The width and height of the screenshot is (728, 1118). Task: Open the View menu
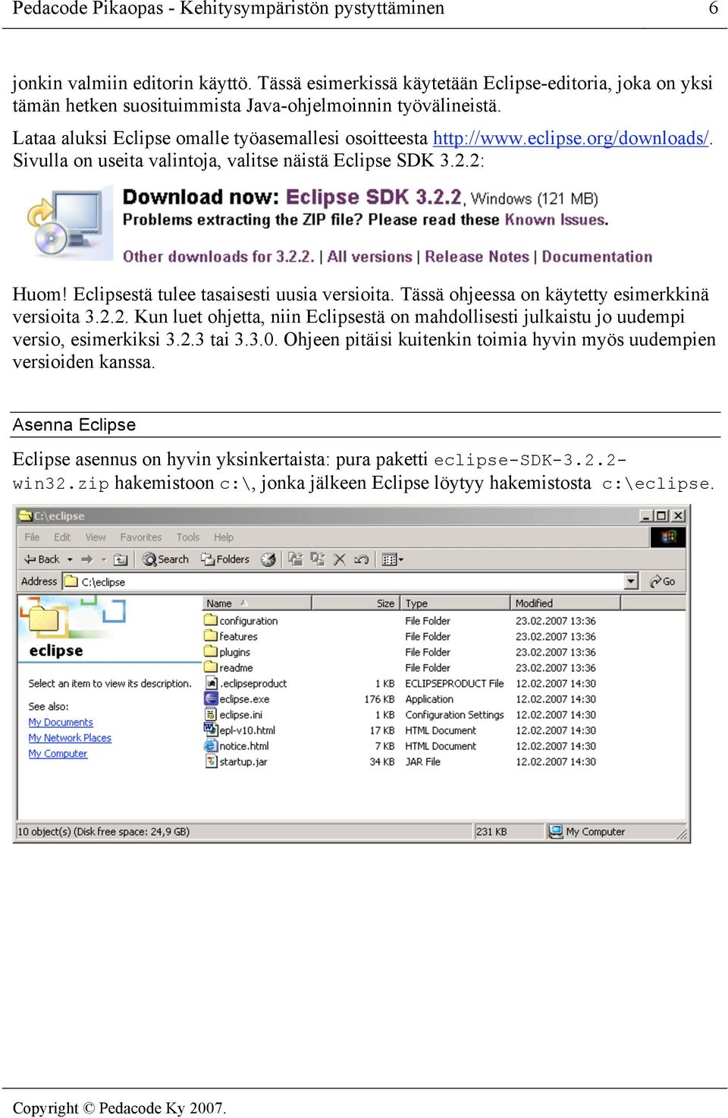[96, 537]
